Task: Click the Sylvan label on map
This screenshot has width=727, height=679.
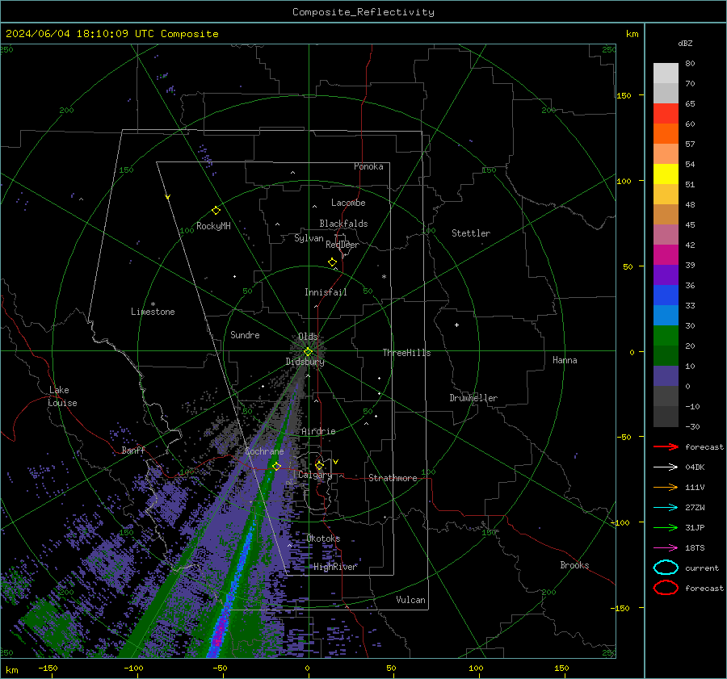Action: [309, 238]
